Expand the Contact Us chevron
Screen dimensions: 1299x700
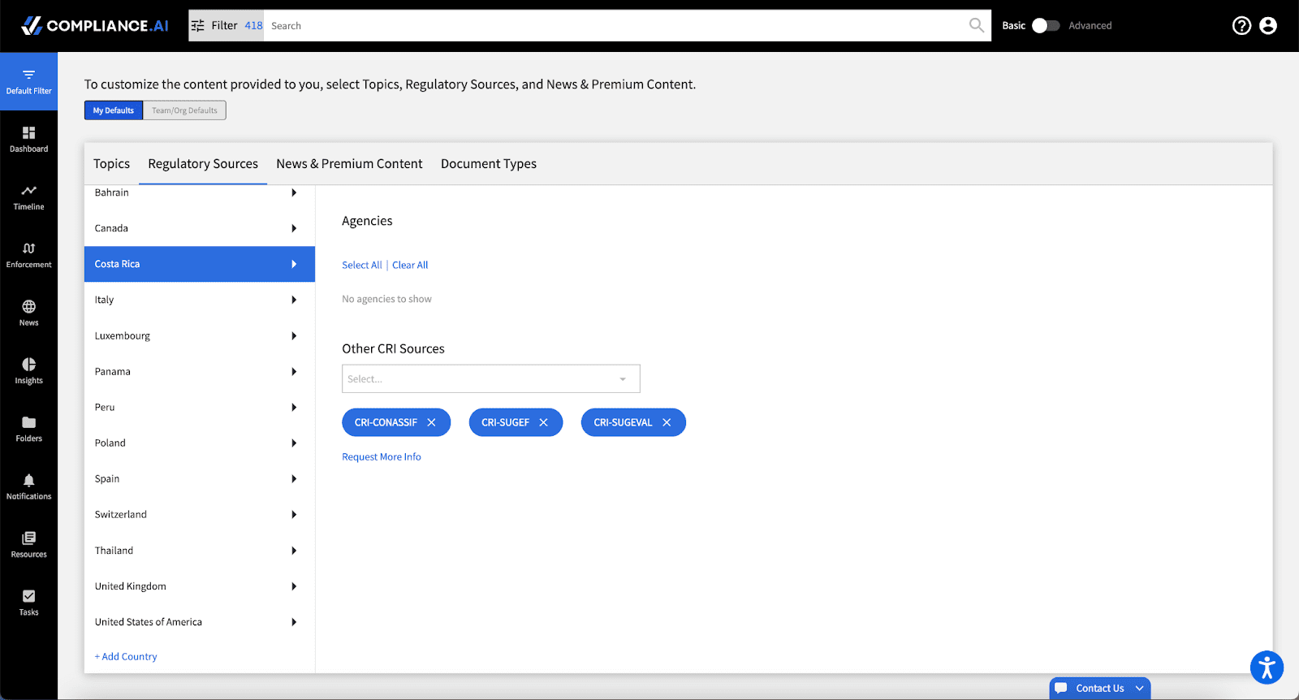(x=1139, y=688)
